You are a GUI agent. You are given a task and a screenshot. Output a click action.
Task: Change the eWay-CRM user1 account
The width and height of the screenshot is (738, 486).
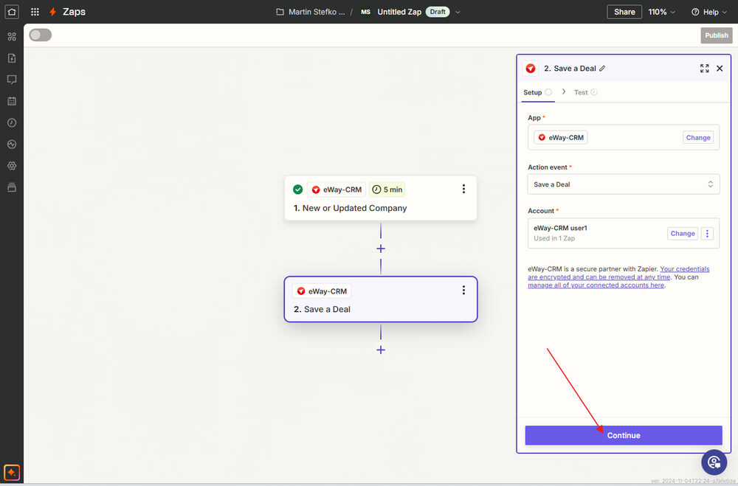(x=683, y=233)
